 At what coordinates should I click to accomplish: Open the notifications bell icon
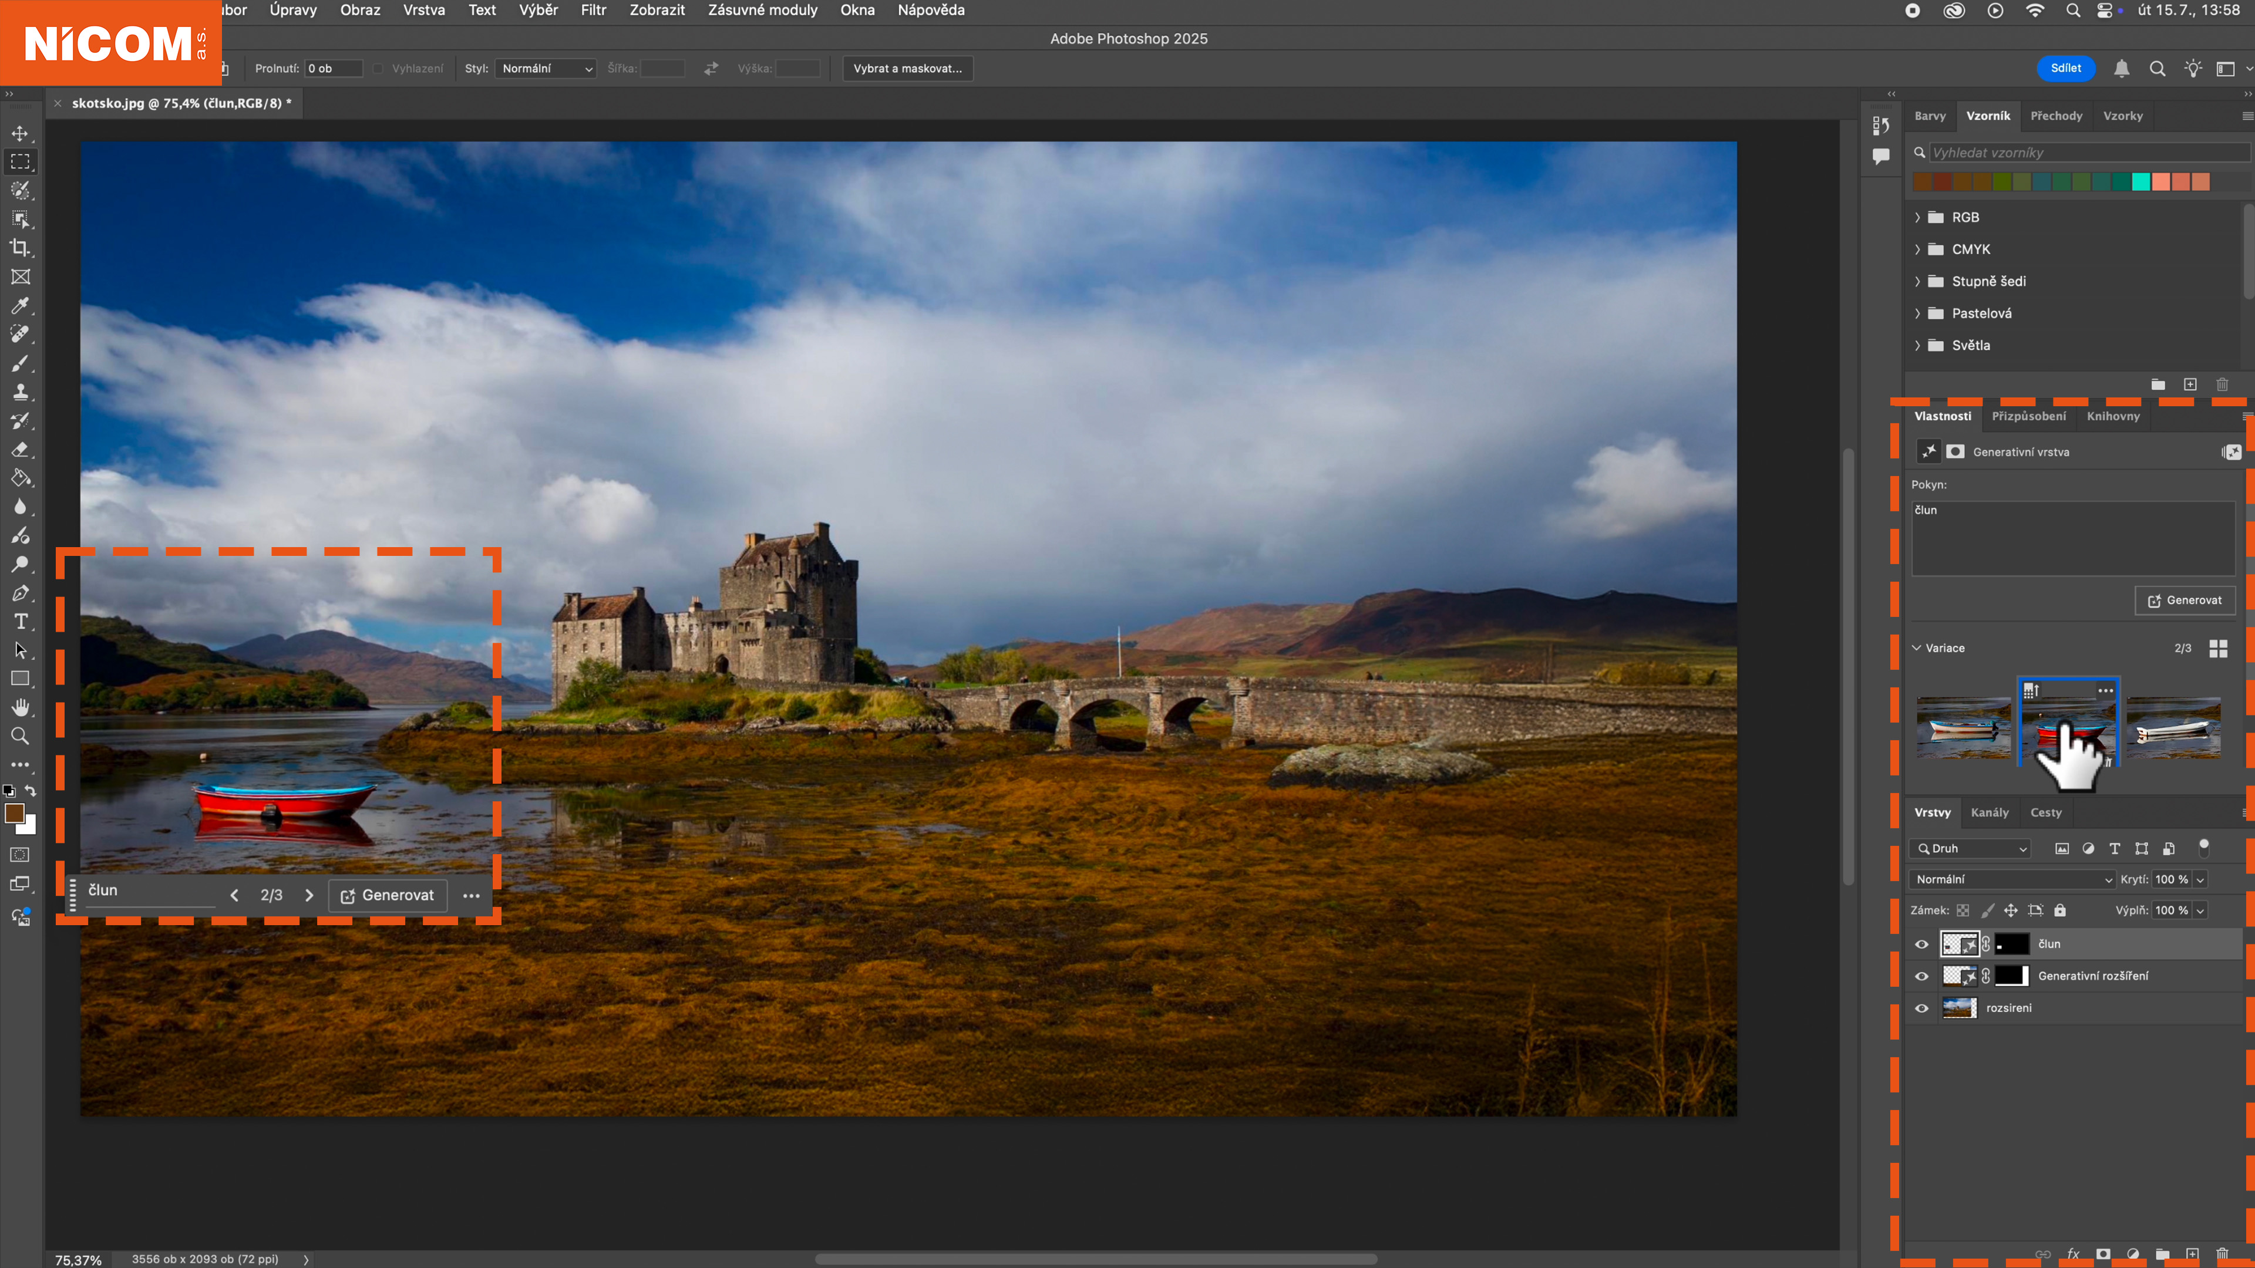click(x=2122, y=68)
